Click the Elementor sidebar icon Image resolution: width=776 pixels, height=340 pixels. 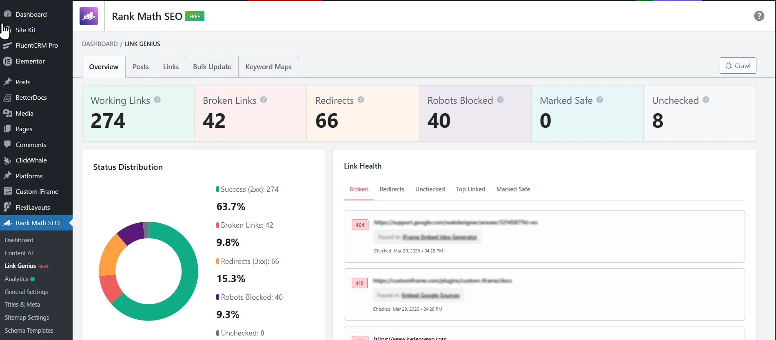coord(7,61)
